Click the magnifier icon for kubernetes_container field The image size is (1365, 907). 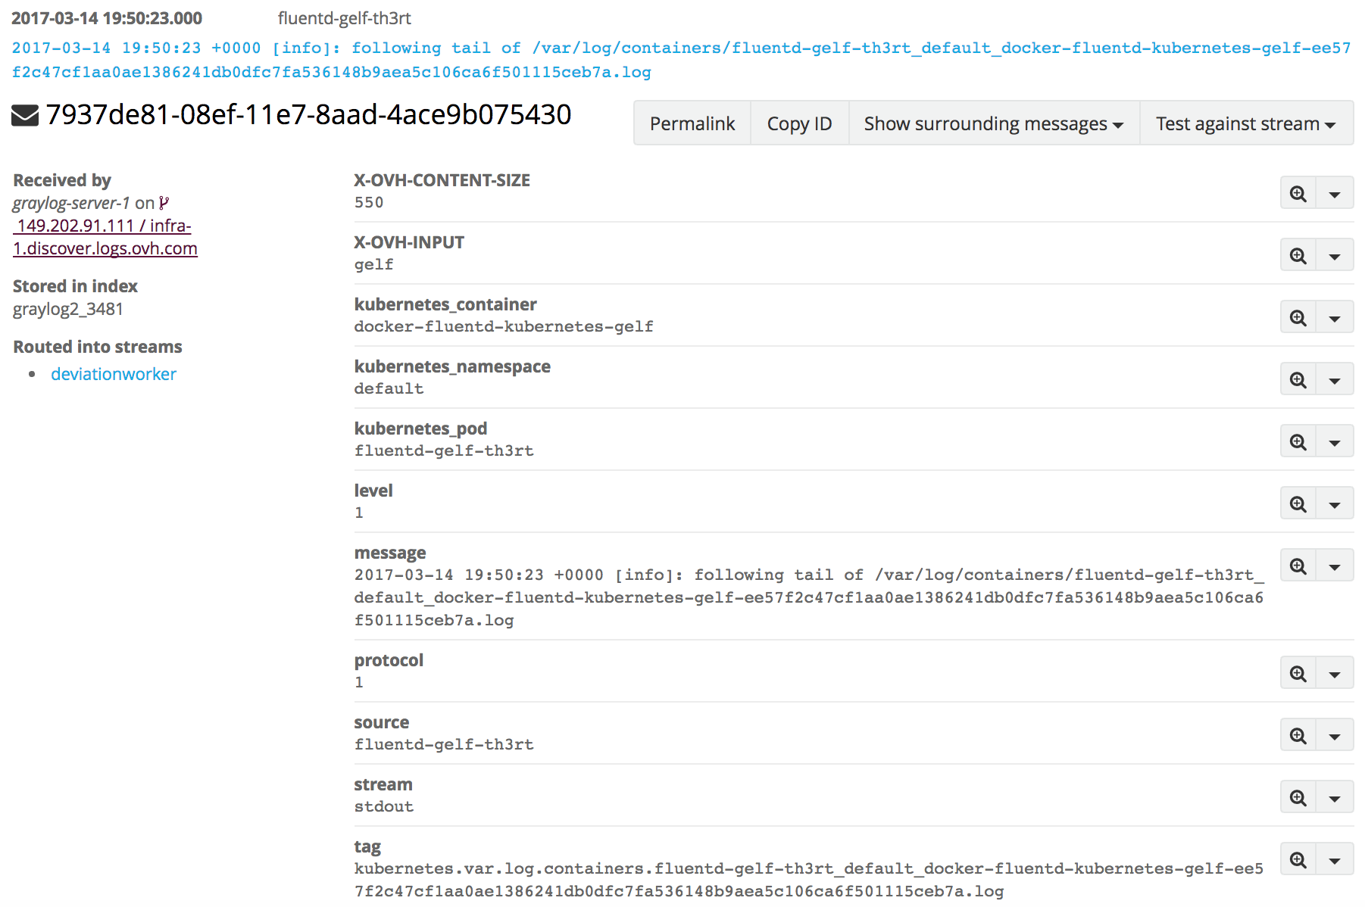point(1298,318)
